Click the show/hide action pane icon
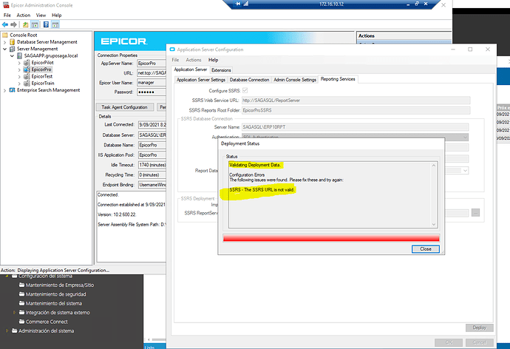Screen dimensions: 510x349 (55, 24)
